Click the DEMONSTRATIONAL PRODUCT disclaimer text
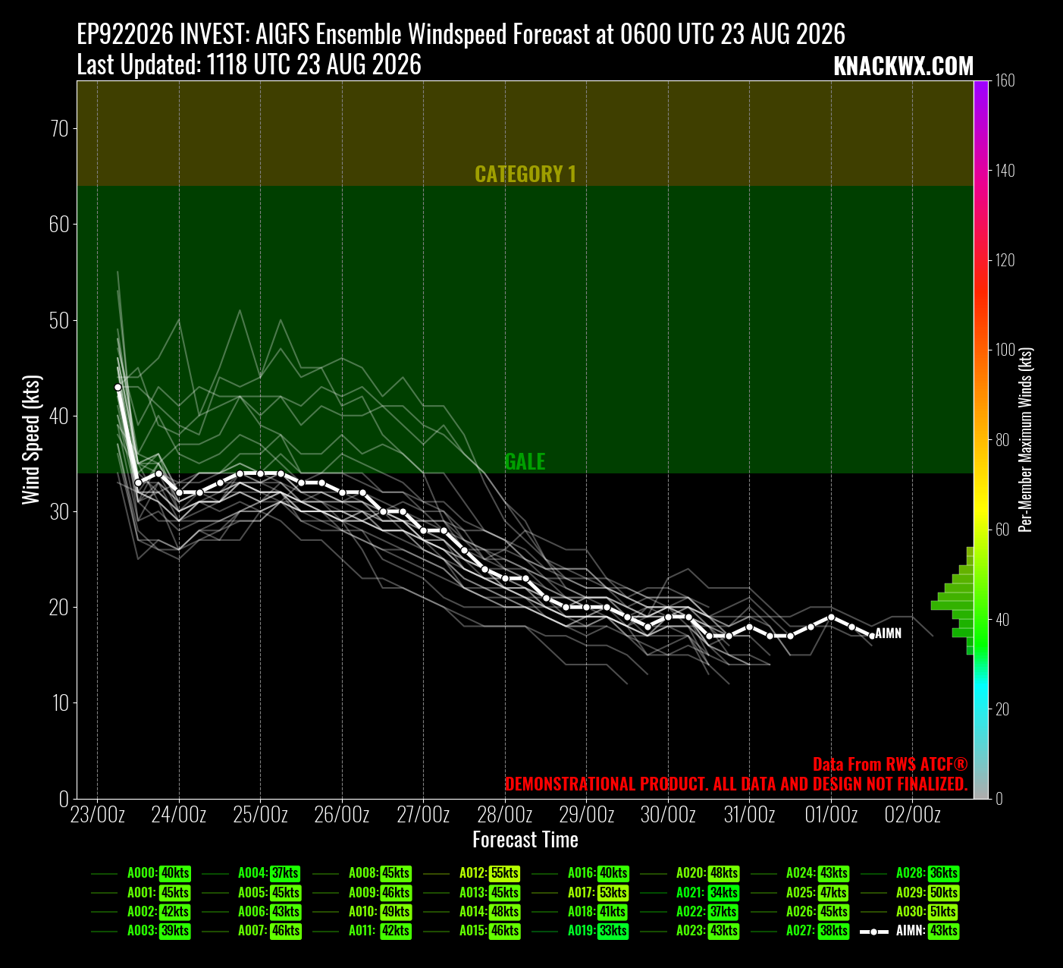 click(736, 784)
